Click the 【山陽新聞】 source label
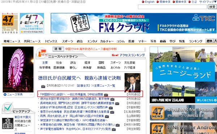 click(x=133, y=116)
